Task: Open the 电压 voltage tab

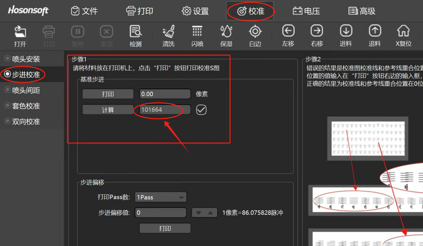Action: click(x=306, y=11)
